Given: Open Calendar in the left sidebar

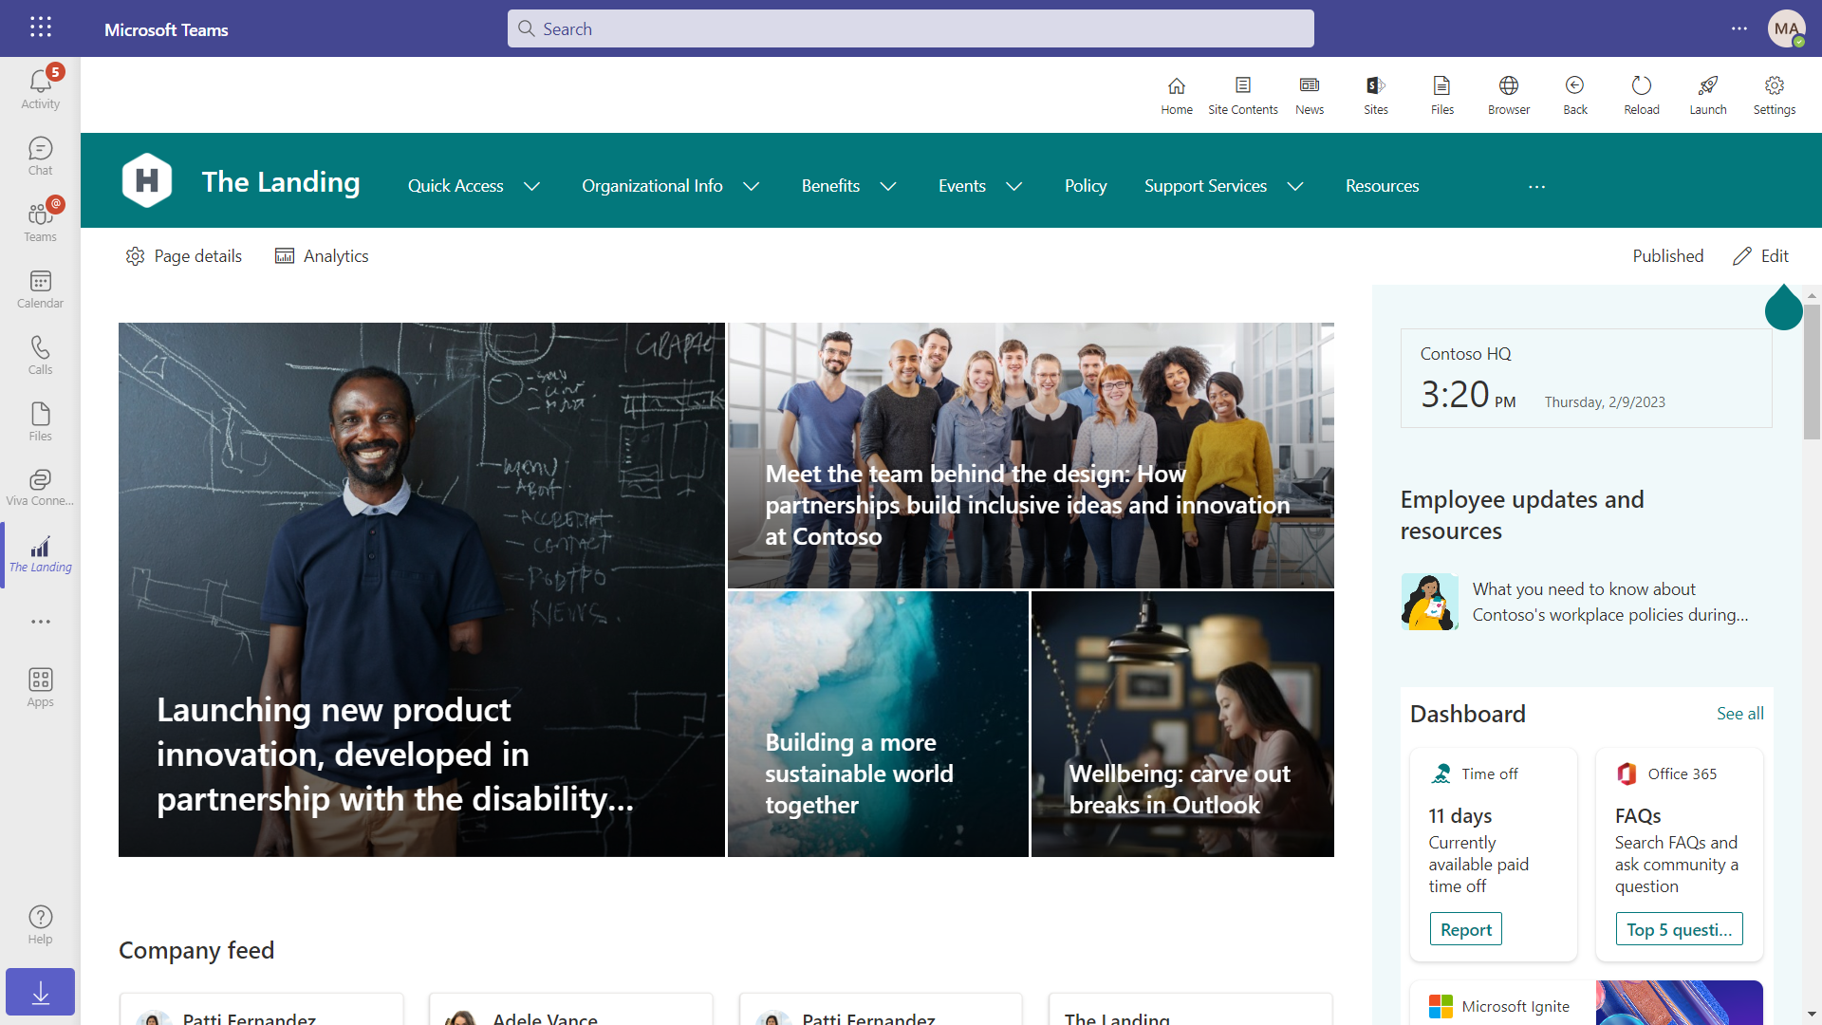Looking at the screenshot, I should pos(40,289).
